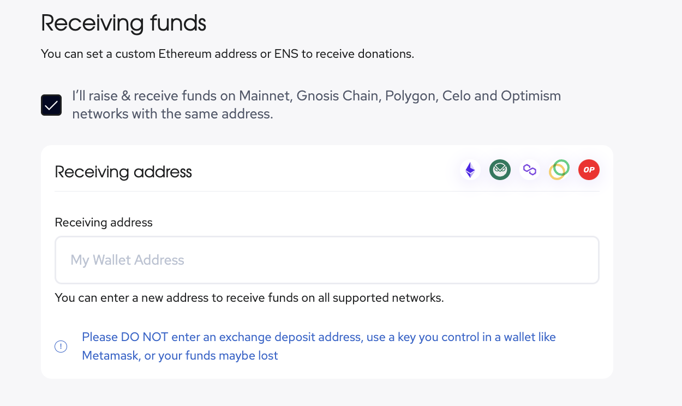Click the 'Receiving funds' page title

click(x=124, y=23)
